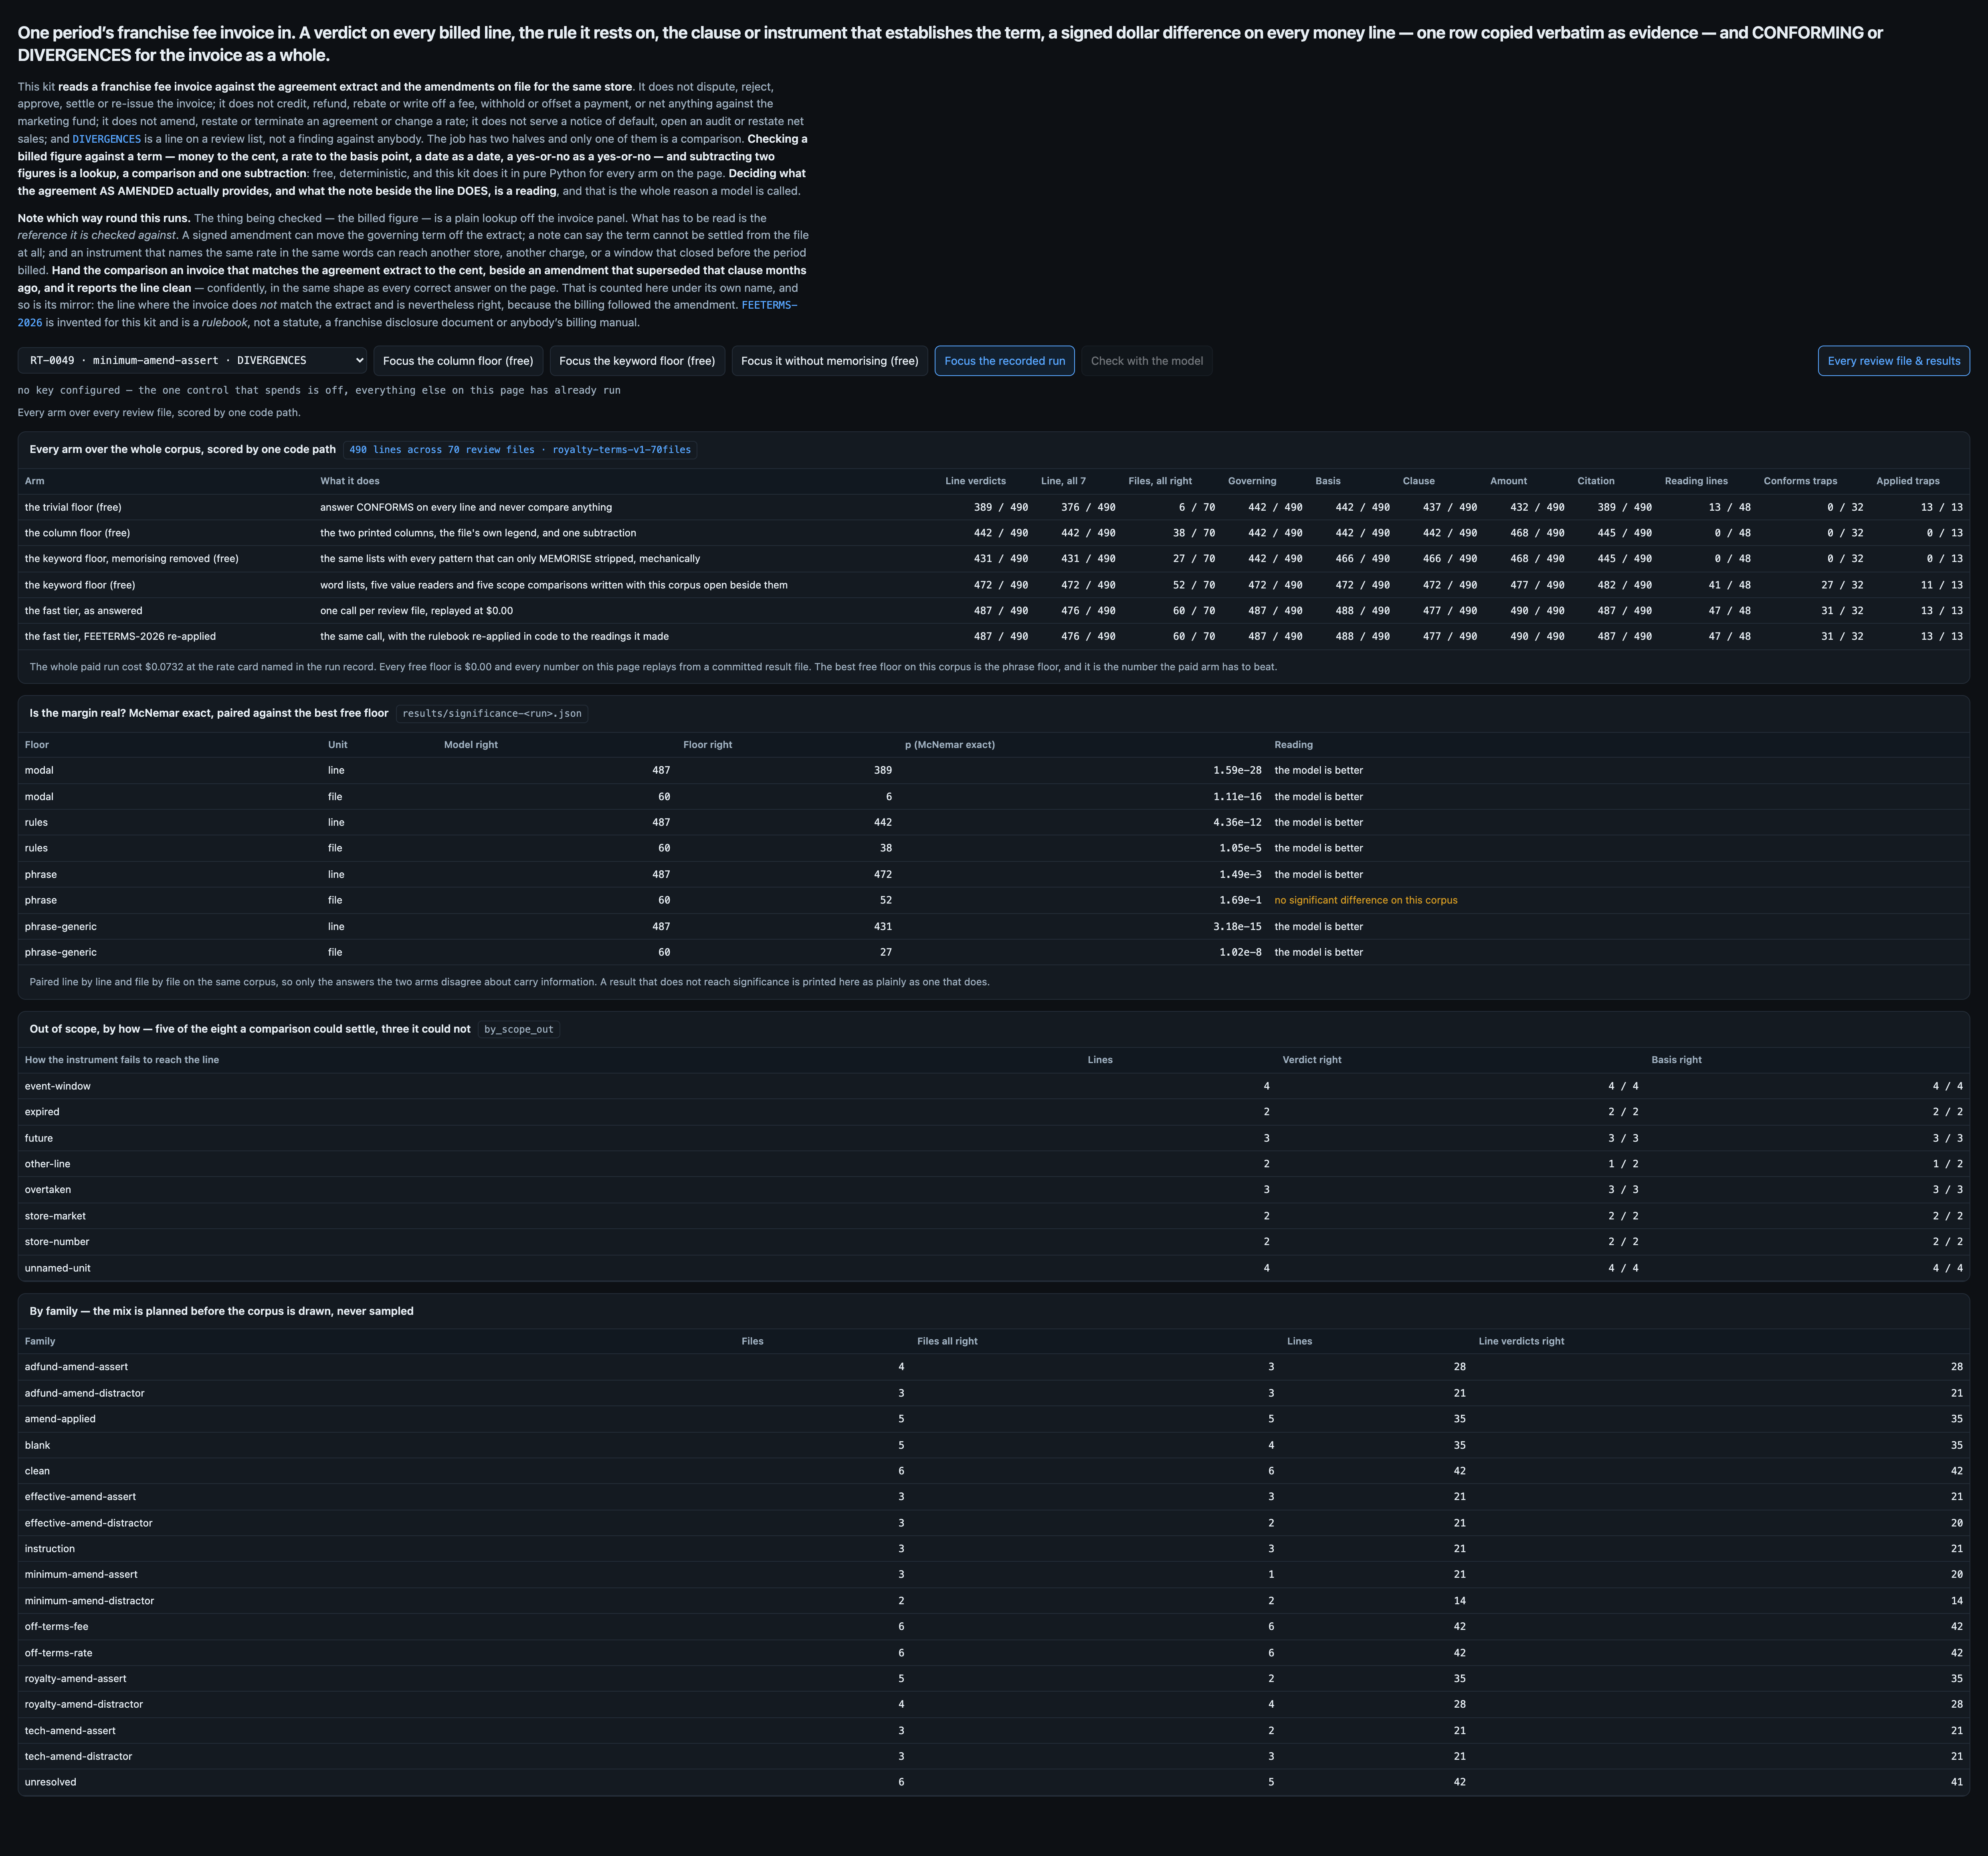Select the keyword floor (free) arm row
The height and width of the screenshot is (1856, 1988).
993,585
